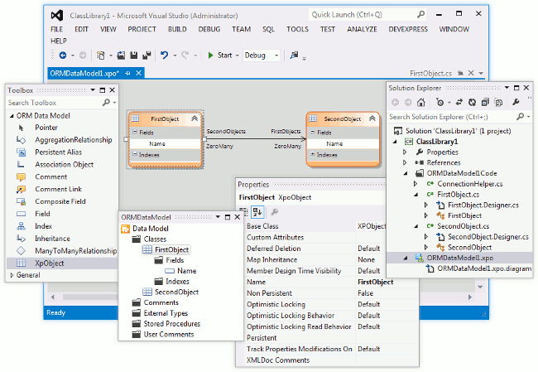
Task: Open the ANALYZE menu
Action: coord(362,29)
